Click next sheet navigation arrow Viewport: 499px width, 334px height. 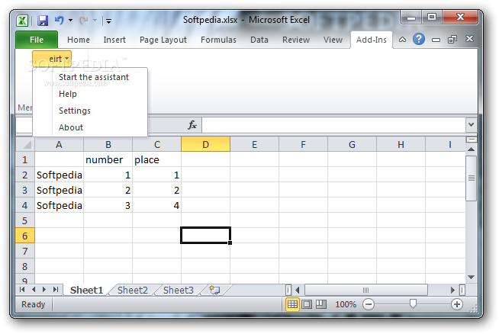[44, 290]
